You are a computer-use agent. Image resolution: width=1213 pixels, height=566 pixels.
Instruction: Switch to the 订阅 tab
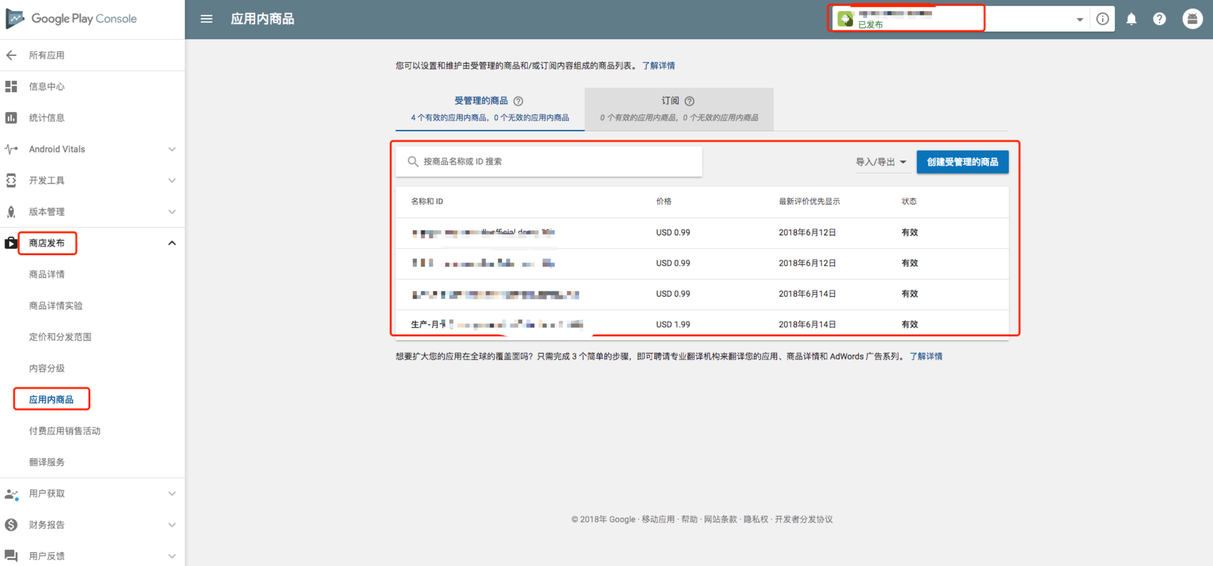pyautogui.click(x=679, y=109)
